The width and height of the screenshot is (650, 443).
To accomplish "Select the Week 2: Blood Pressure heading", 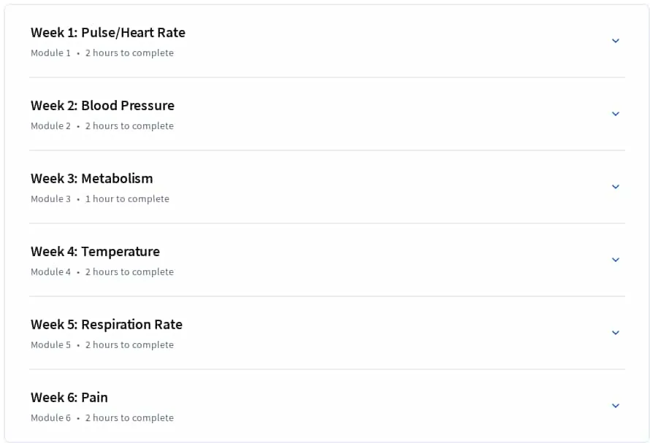I will (x=102, y=105).
